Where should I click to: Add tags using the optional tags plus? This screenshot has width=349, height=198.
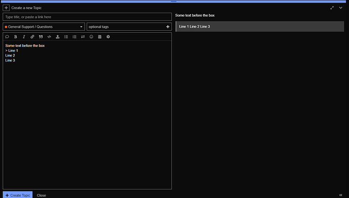[168, 27]
